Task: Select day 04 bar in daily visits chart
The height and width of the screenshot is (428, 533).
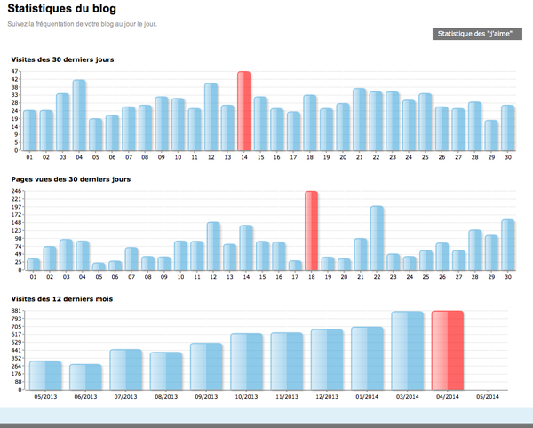Action: click(x=79, y=115)
